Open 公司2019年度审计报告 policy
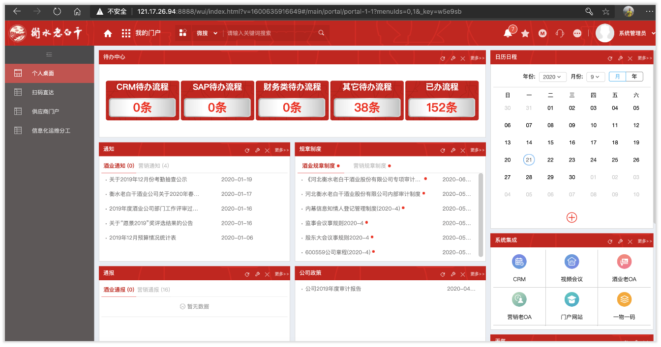The image size is (661, 347). (333, 289)
